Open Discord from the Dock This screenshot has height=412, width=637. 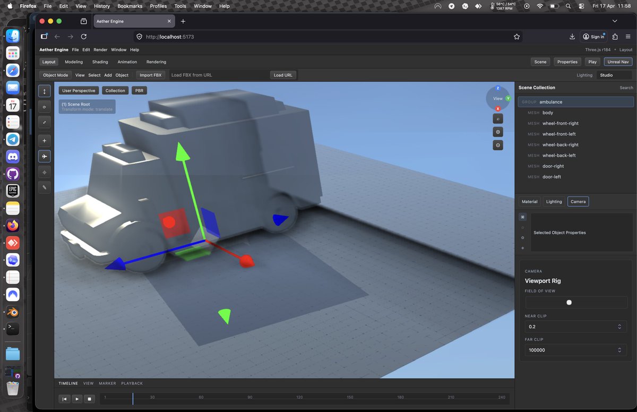[13, 157]
